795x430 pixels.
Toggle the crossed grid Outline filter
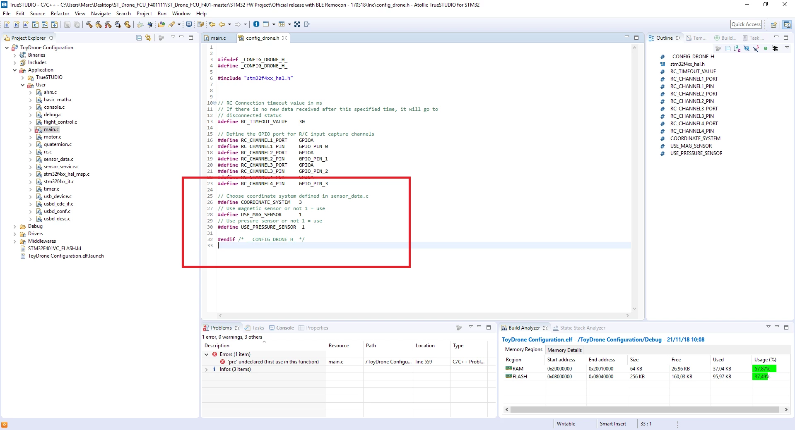tap(775, 48)
